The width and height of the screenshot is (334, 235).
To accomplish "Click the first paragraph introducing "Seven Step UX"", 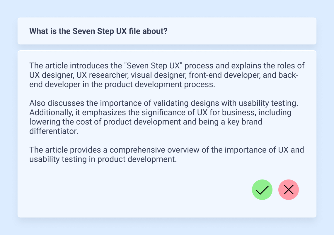I will [x=164, y=75].
